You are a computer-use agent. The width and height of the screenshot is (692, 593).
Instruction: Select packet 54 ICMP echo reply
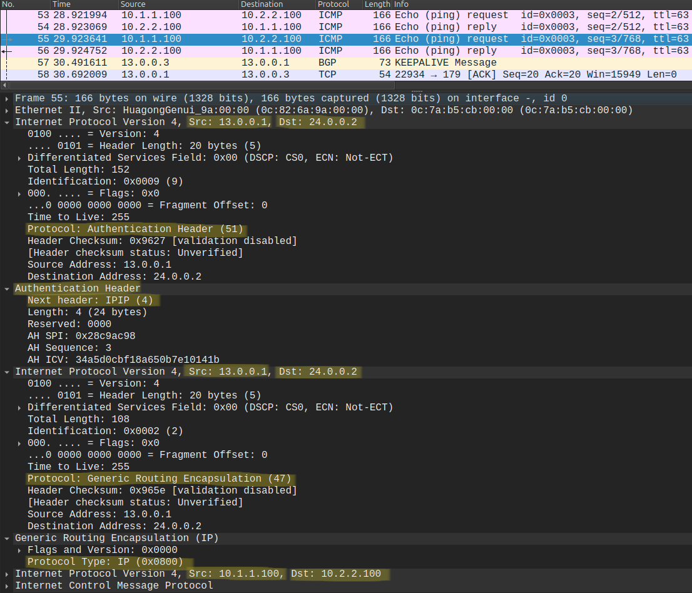tap(346, 27)
